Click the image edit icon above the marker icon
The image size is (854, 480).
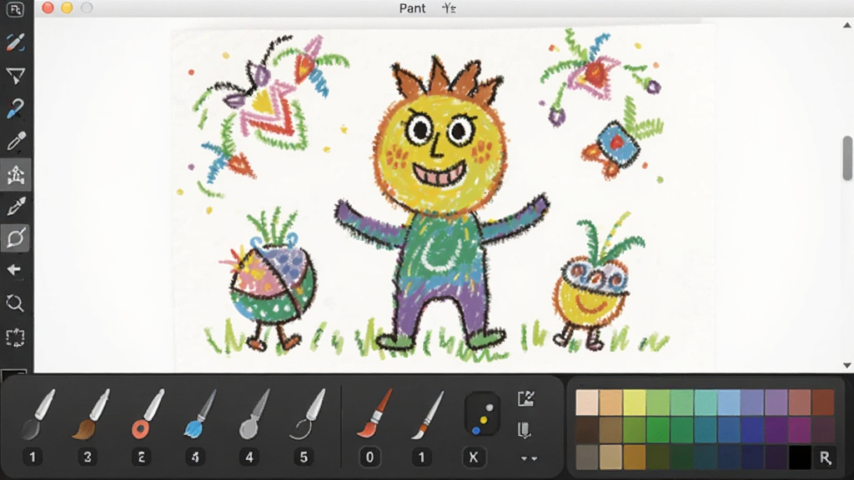pyautogui.click(x=525, y=399)
